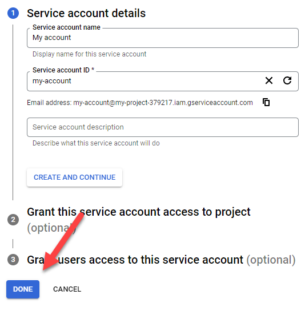Viewport: 305px width, 315px height.
Task: Click the Service account name field
Action: [x=162, y=38]
